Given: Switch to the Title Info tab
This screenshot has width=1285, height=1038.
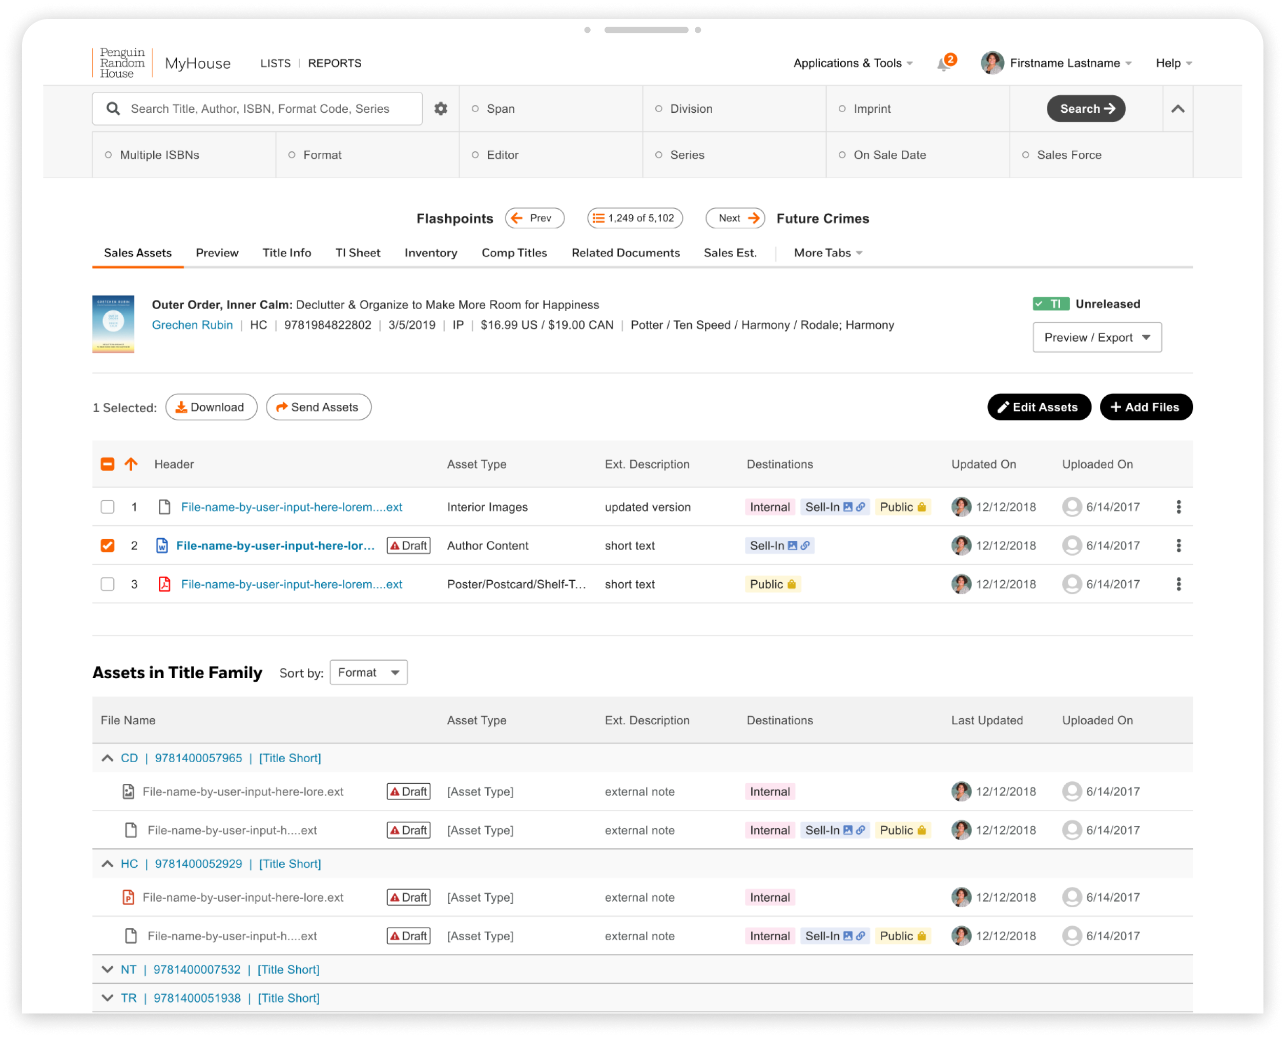Looking at the screenshot, I should click(286, 253).
